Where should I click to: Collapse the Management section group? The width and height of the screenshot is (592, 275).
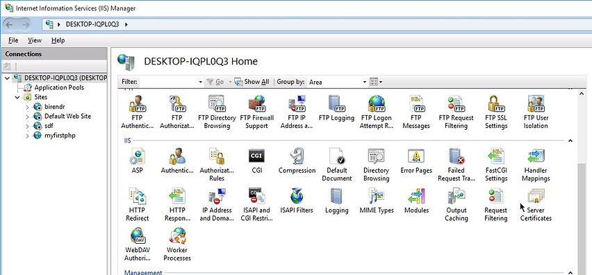pos(570,272)
